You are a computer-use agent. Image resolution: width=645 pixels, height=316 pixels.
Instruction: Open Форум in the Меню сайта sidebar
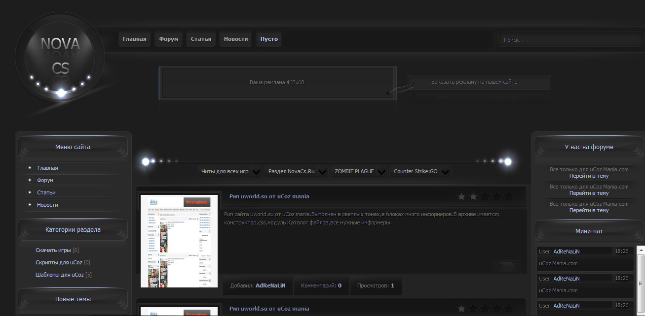[x=45, y=180]
